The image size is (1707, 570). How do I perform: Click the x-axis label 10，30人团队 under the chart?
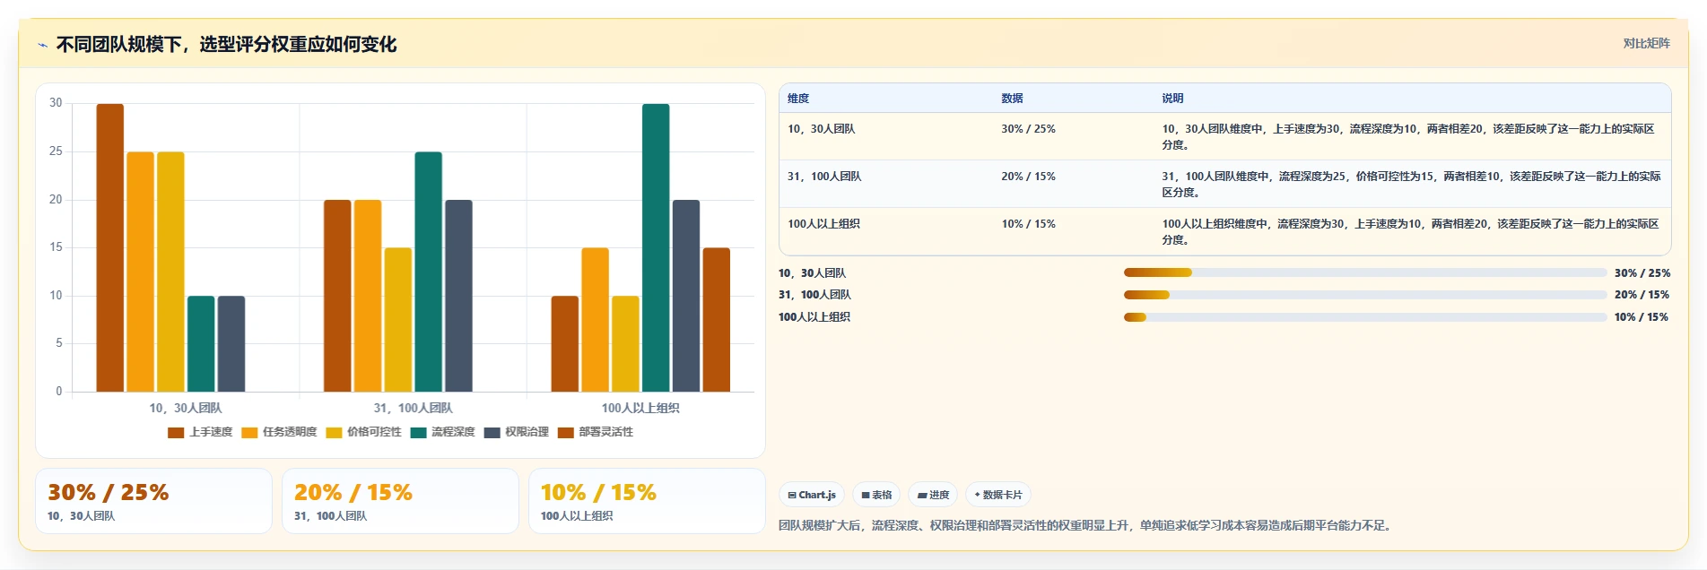(x=185, y=408)
